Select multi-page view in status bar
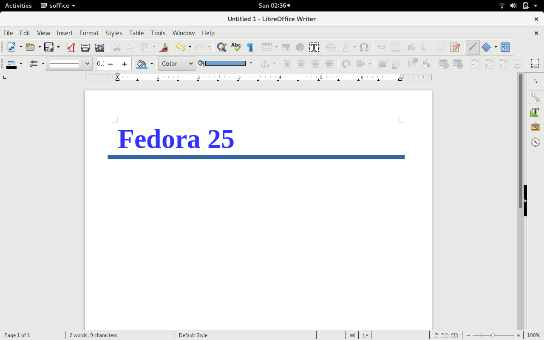 pyautogui.click(x=445, y=335)
